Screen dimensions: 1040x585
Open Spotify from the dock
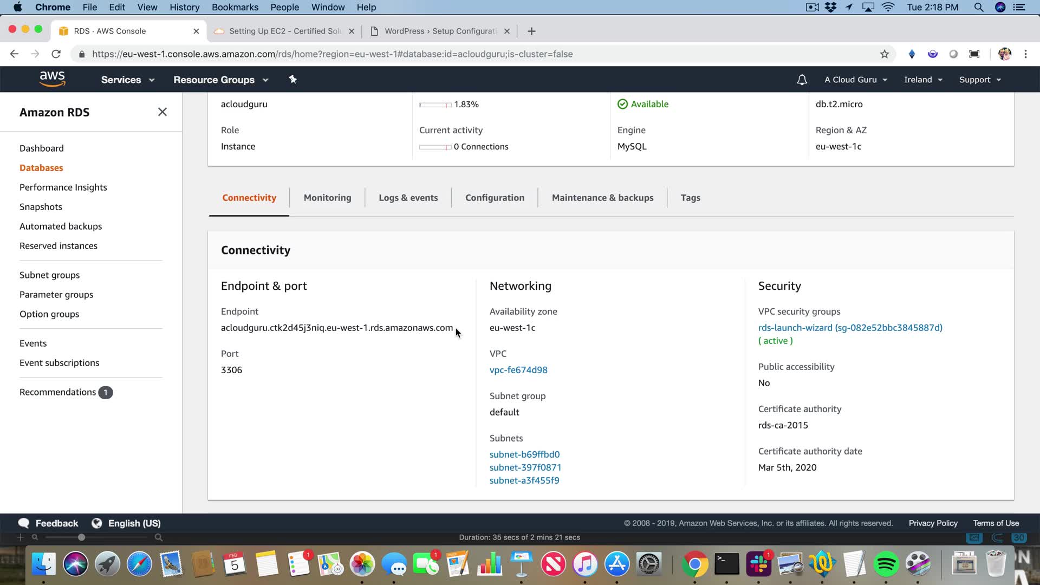click(886, 564)
